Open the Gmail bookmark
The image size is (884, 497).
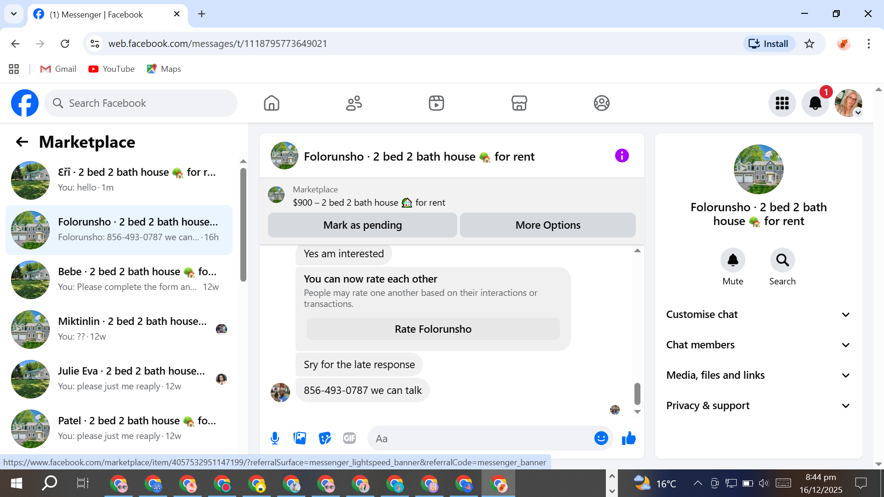pos(58,69)
